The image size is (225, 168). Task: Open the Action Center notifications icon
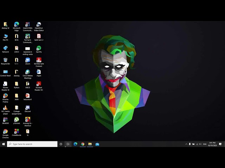coord(220,144)
